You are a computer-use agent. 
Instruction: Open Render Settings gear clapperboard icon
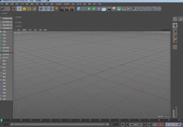click(x=72, y=9)
